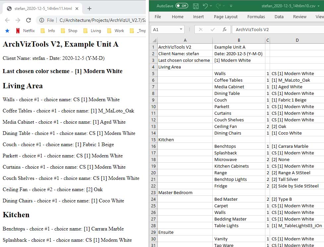This screenshot has width=324, height=247.
Task: Click the formula bar Enter checkmark icon
Action: coord(213,30)
